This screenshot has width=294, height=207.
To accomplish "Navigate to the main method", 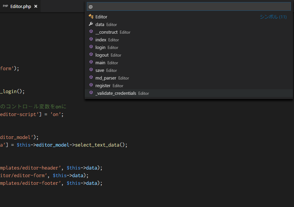I will (188, 63).
